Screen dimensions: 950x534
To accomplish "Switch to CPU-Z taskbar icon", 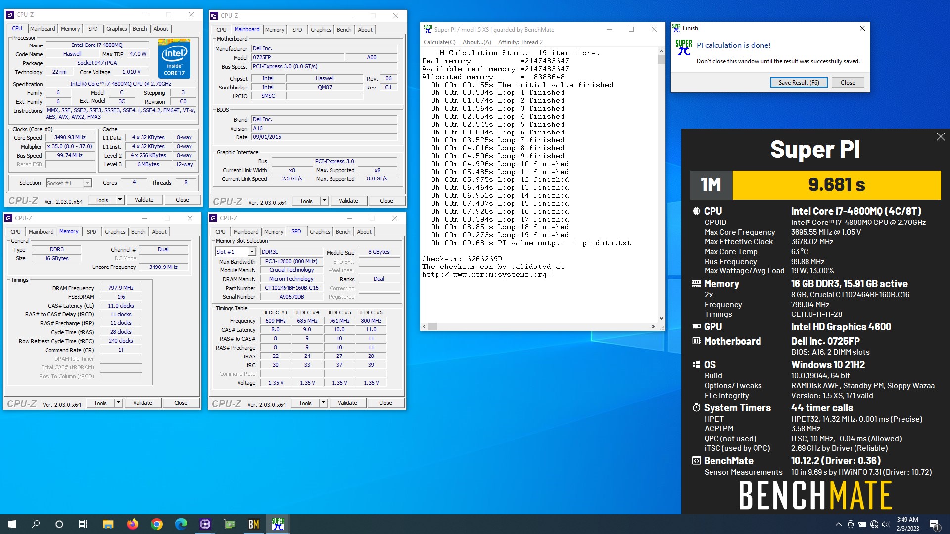I will point(205,524).
